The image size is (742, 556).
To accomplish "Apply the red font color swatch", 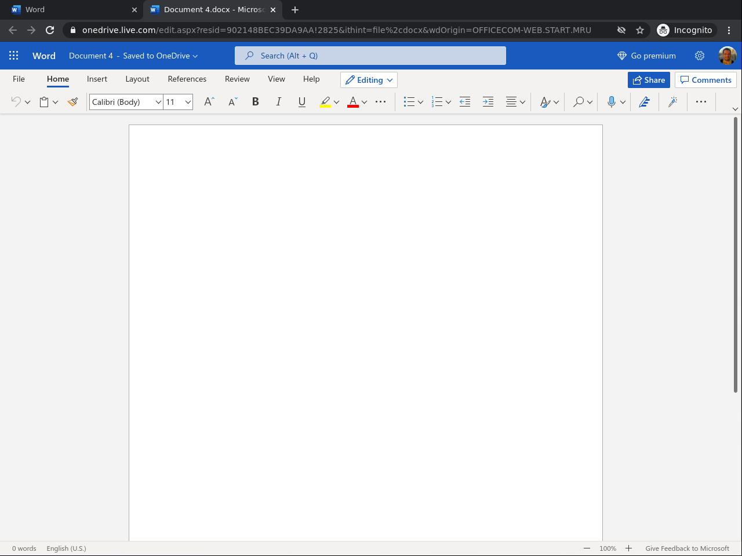I will [x=352, y=102].
